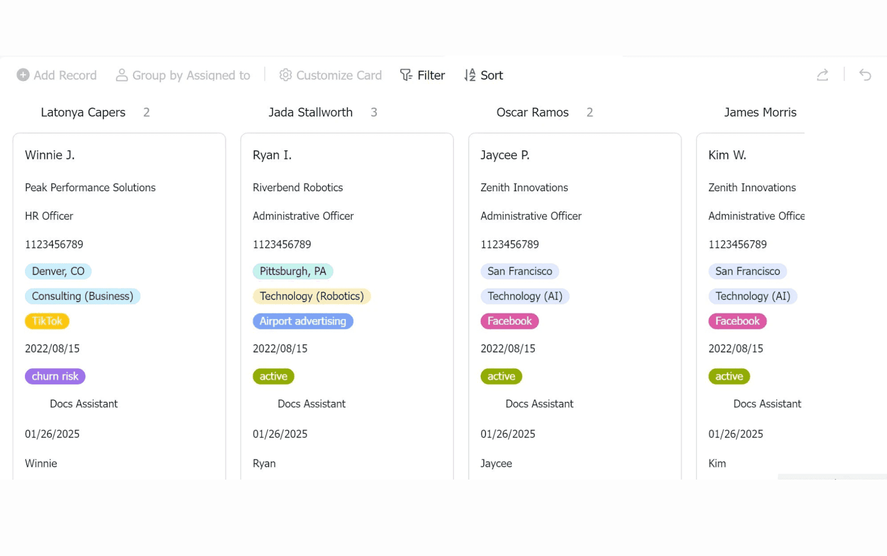This screenshot has height=556, width=887.
Task: Click the Add Record plus icon
Action: (23, 75)
